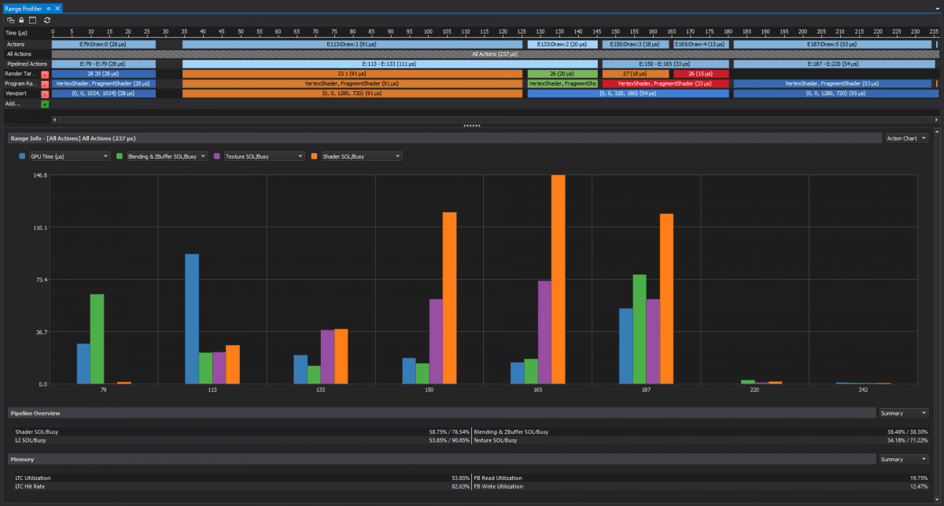The height and width of the screenshot is (506, 944).
Task: Select the Range Profiler tab
Action: (x=22, y=7)
